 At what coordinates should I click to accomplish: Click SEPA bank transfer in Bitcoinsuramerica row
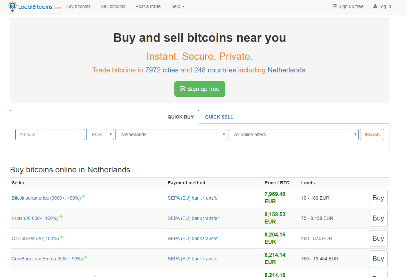(x=193, y=198)
